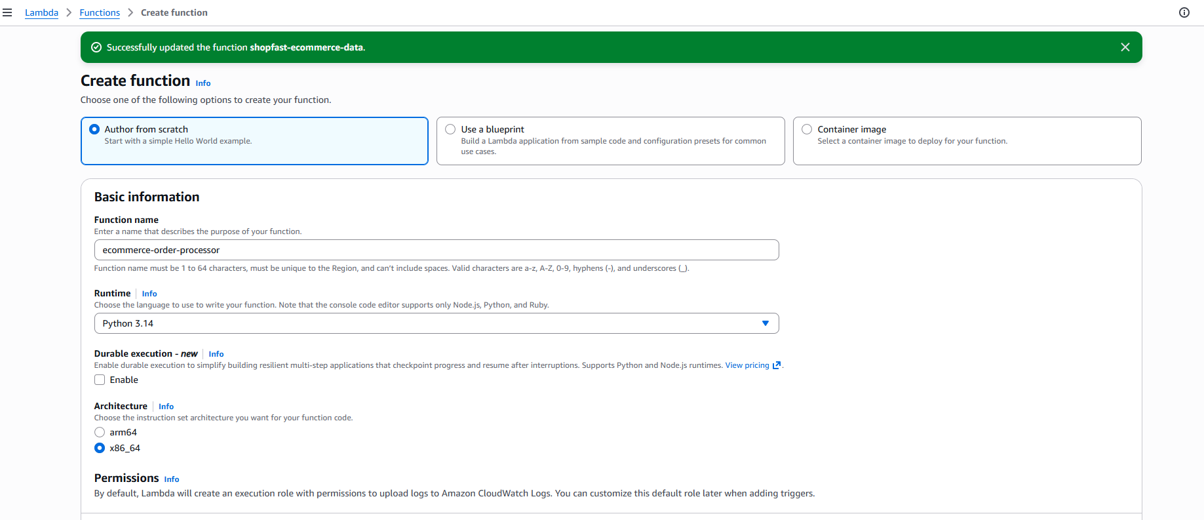Click the Function name text field
Screen dimensions: 1204x520
(x=436, y=250)
